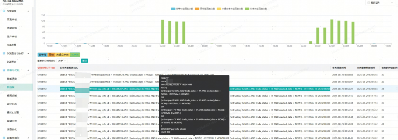Click the duration value 40
398x140 pixels.
(x=383, y=75)
